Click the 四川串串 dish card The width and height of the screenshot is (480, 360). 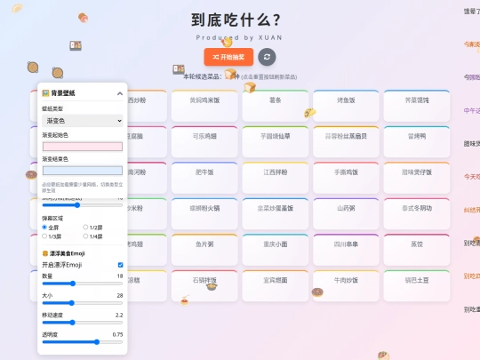(346, 250)
